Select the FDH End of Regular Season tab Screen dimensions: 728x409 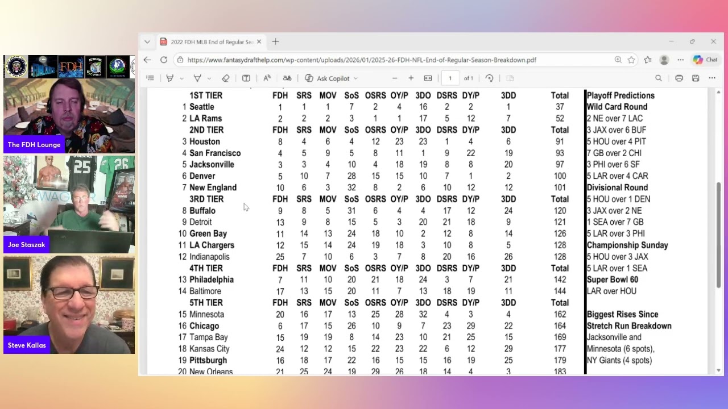[x=211, y=41]
